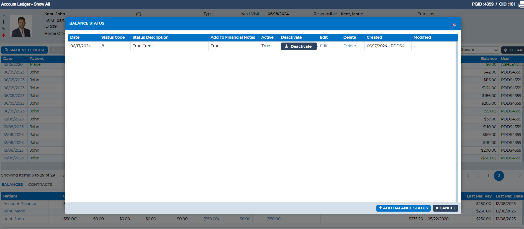This screenshot has height=229, width=524.
Task: Sort dialog table by Status Code column
Action: (x=113, y=37)
